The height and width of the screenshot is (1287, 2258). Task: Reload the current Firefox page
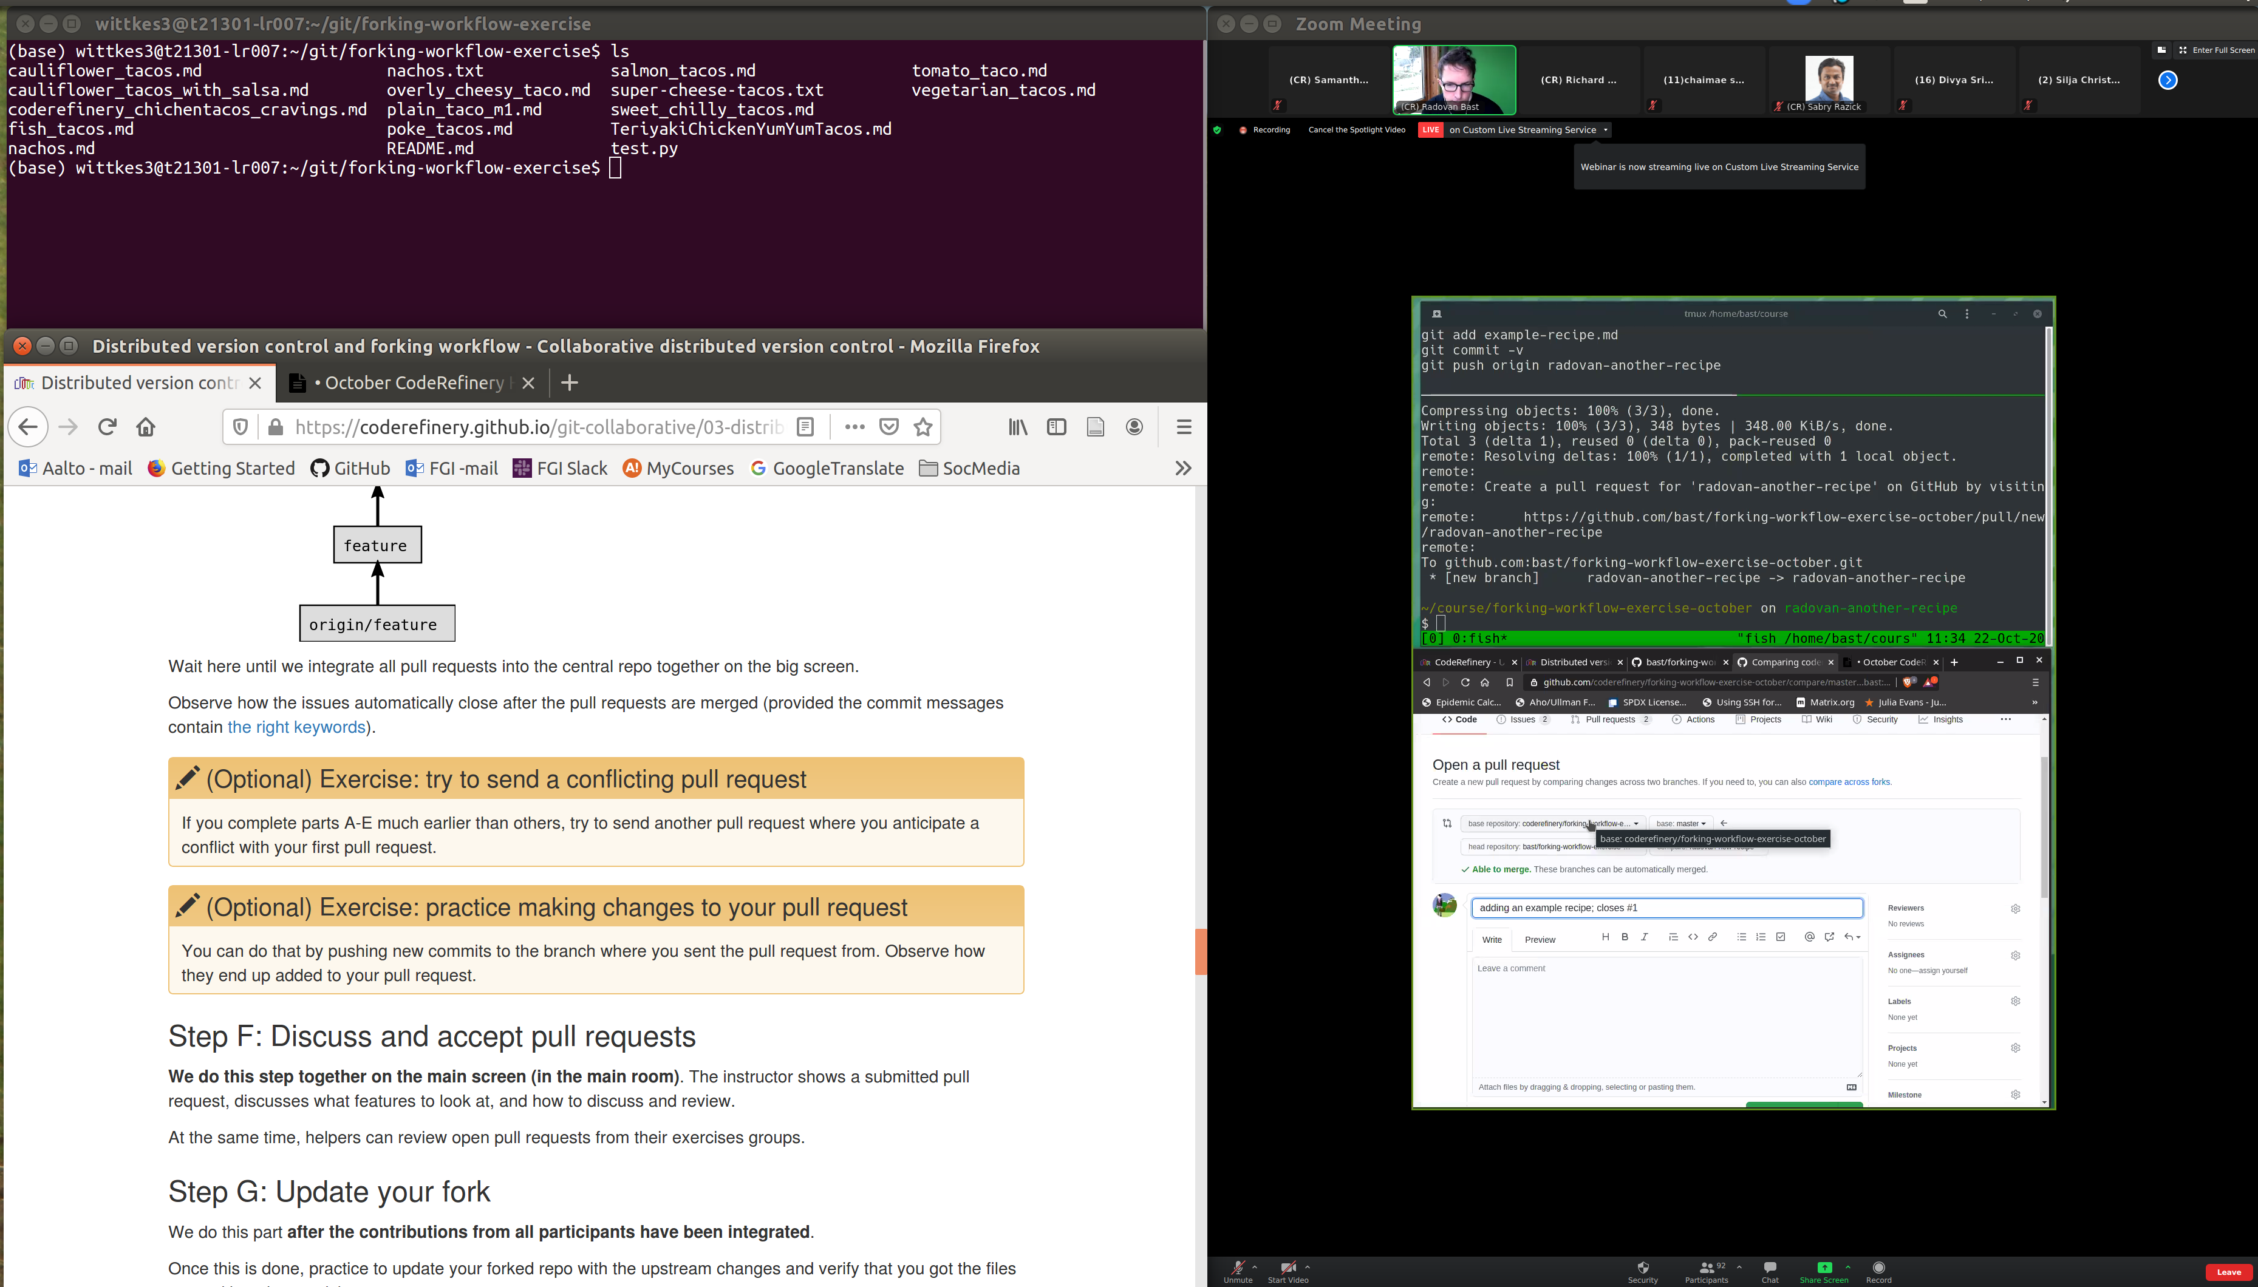pyautogui.click(x=107, y=427)
